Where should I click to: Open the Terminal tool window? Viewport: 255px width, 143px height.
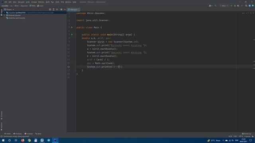click(x=29, y=134)
